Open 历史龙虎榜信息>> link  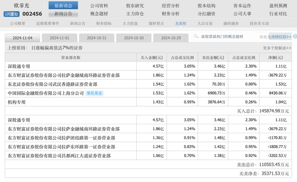[x=275, y=37]
